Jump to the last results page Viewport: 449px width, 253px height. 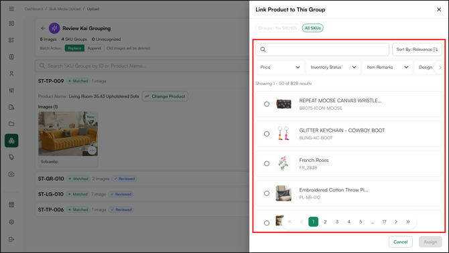[407, 222]
